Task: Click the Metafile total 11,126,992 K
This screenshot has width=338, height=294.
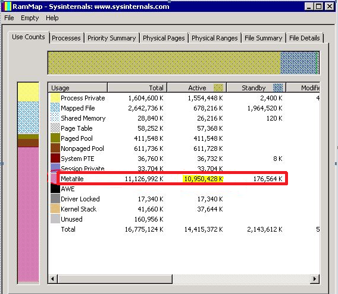Action: (144, 179)
